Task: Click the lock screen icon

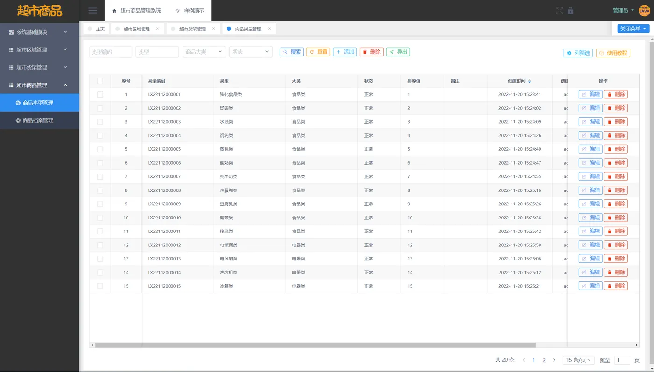Action: [x=570, y=10]
